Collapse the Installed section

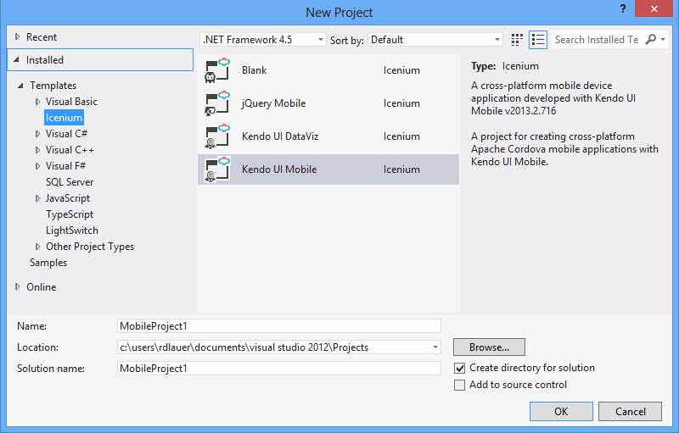[16, 60]
